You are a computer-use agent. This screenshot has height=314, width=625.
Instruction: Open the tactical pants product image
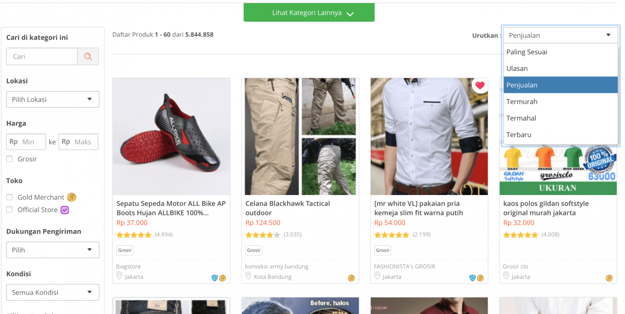300,137
